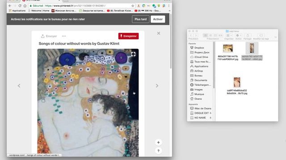Go back using Chrome's back arrow
This screenshot has height=160, width=286.
(x=10, y=6)
